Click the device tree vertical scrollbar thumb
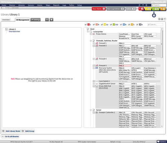Screen dimensions: 167x143 click(x=162, y=44)
